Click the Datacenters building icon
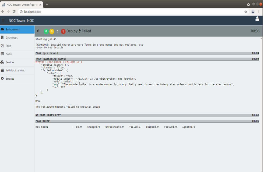Screen dimensions: 263x172 (x=2, y=38)
